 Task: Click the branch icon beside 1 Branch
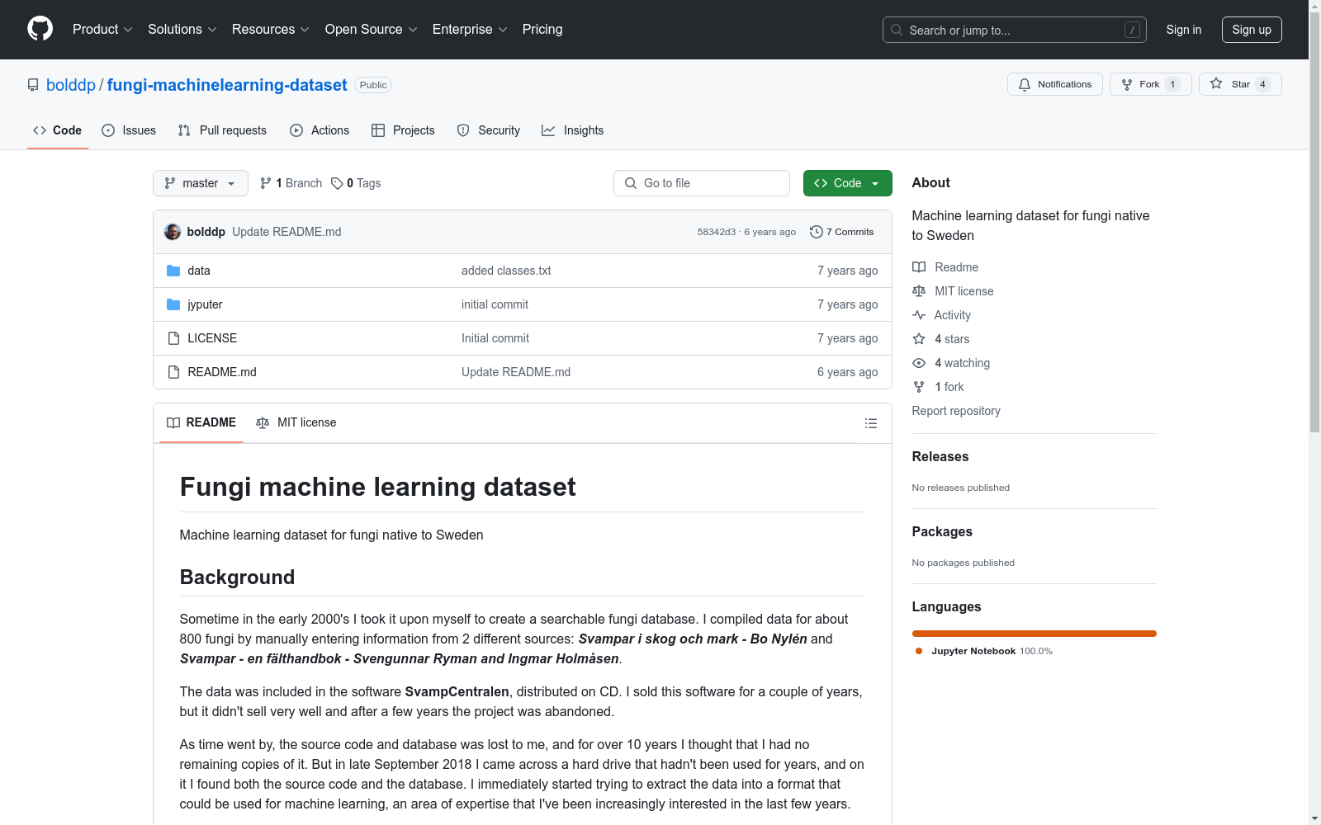click(266, 183)
